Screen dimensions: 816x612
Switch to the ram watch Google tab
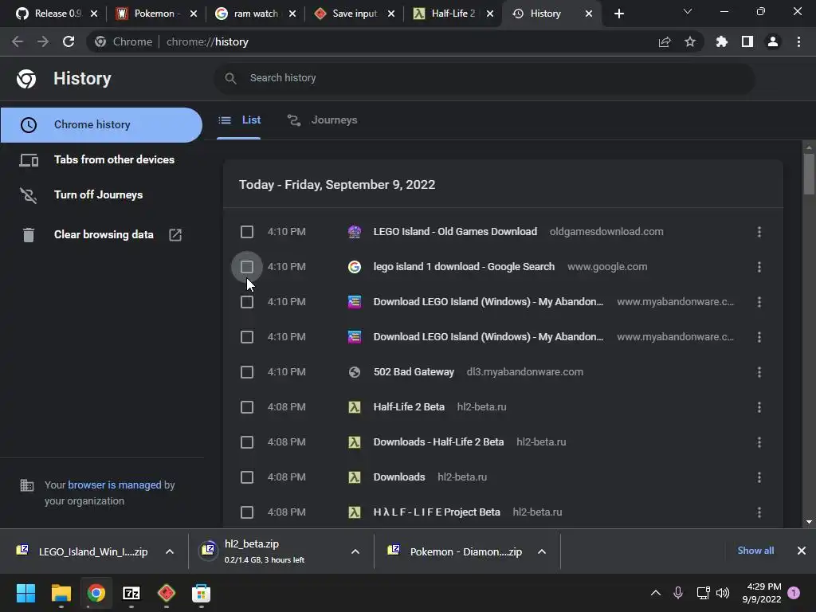pyautogui.click(x=256, y=14)
